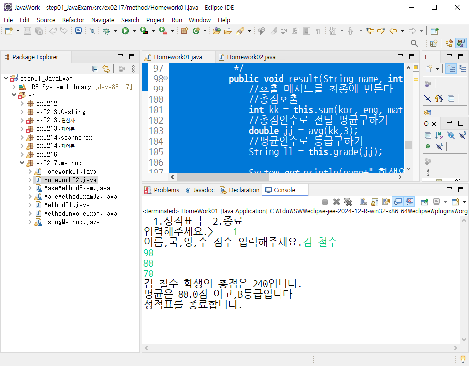The width and height of the screenshot is (469, 366).
Task: Collapse the ex0217.method package
Action: point(22,163)
